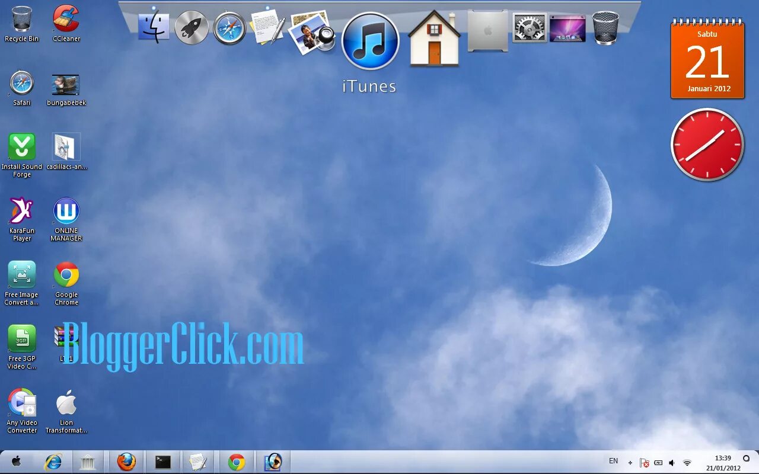759x474 pixels.
Task: Open the Recycle Bin desktop icon
Action: click(22, 24)
